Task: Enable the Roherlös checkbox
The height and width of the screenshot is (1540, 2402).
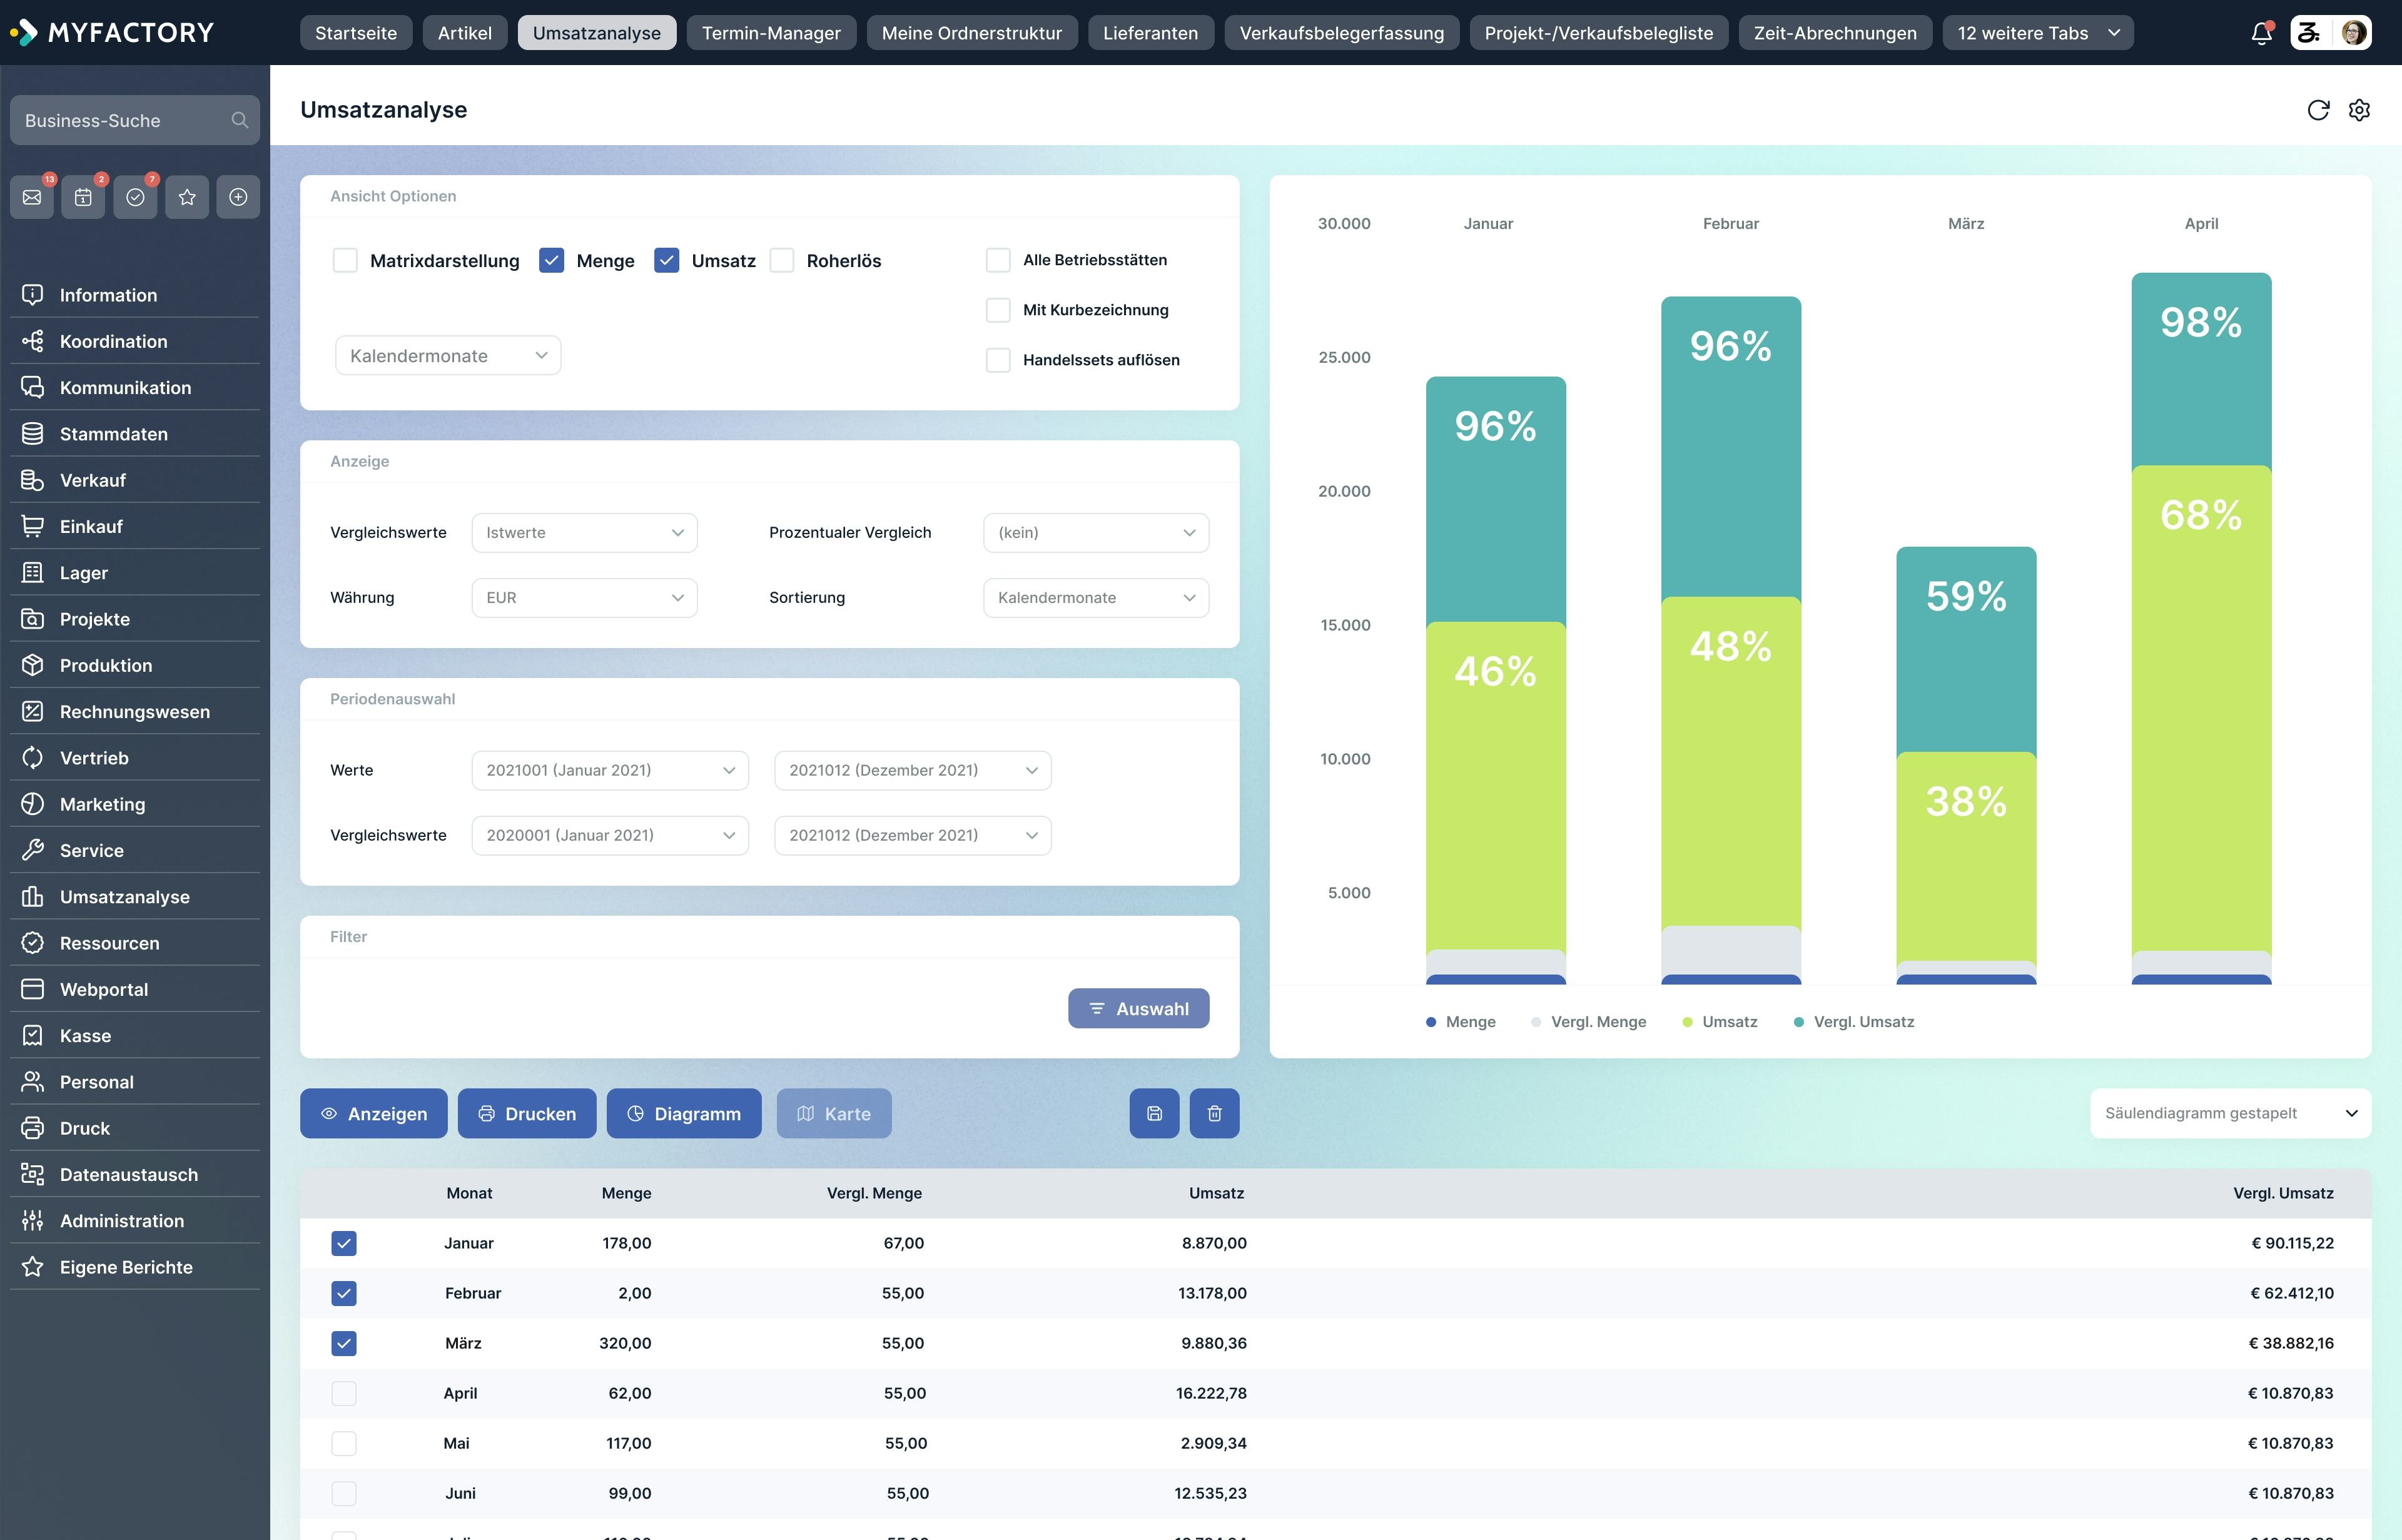Action: 782,260
